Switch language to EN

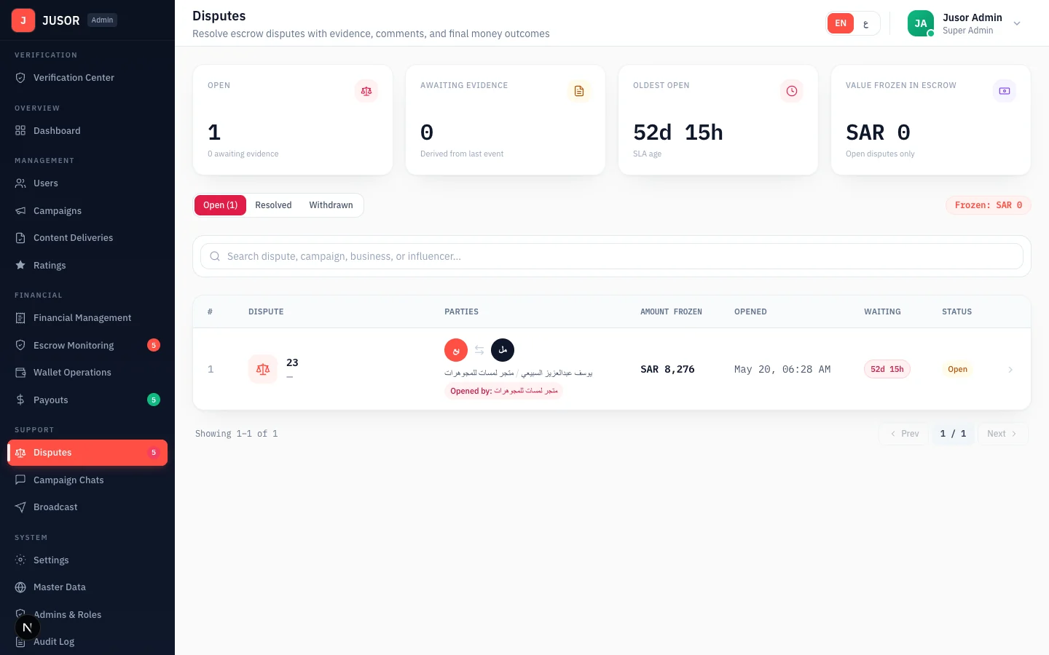(841, 23)
